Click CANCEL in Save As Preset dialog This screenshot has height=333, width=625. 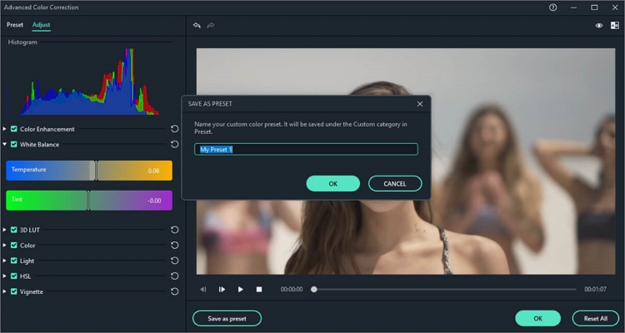click(x=395, y=184)
